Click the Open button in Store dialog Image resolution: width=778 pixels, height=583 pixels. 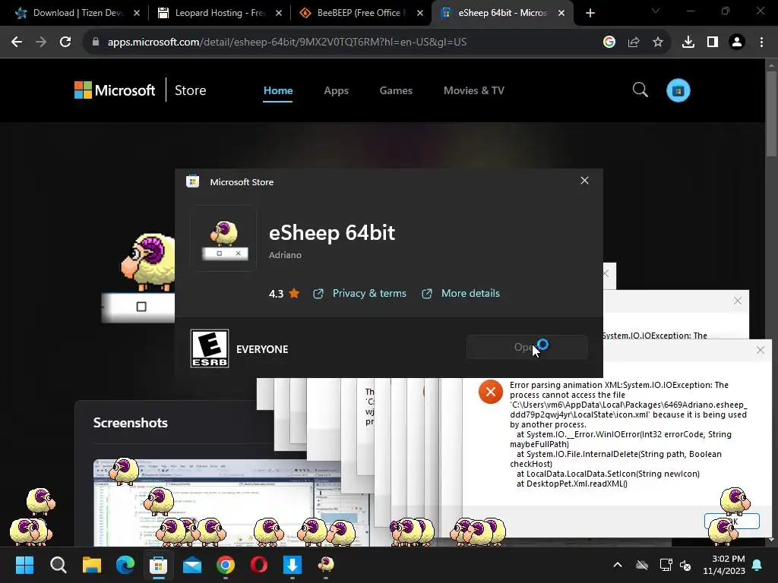(527, 347)
